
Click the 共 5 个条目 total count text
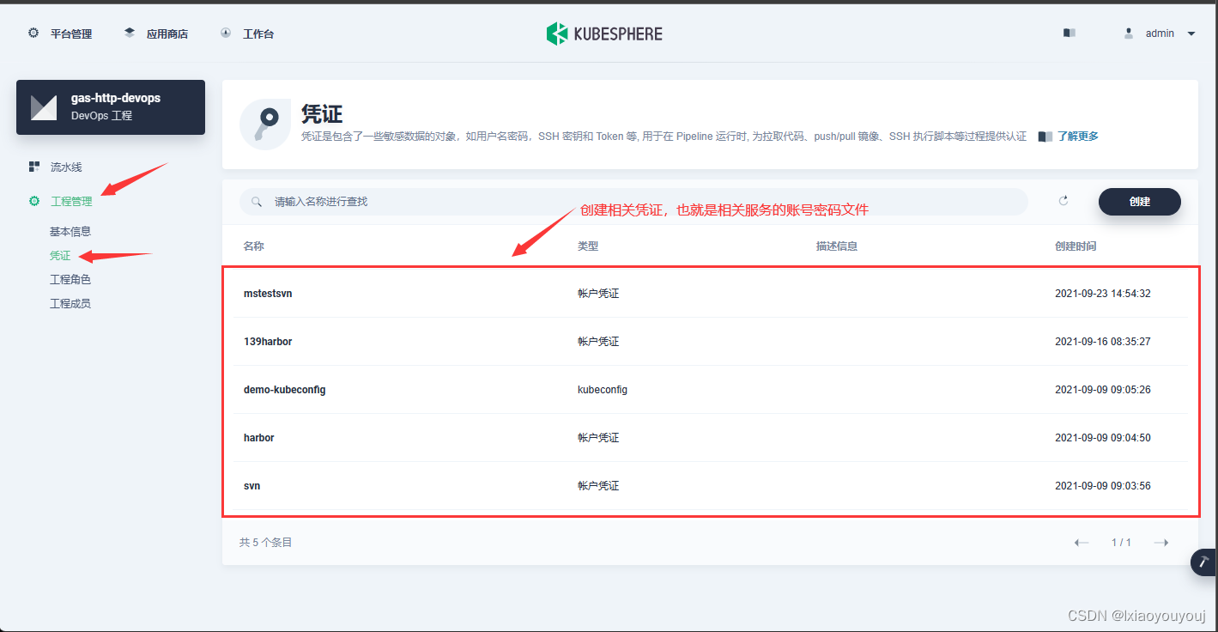[266, 543]
